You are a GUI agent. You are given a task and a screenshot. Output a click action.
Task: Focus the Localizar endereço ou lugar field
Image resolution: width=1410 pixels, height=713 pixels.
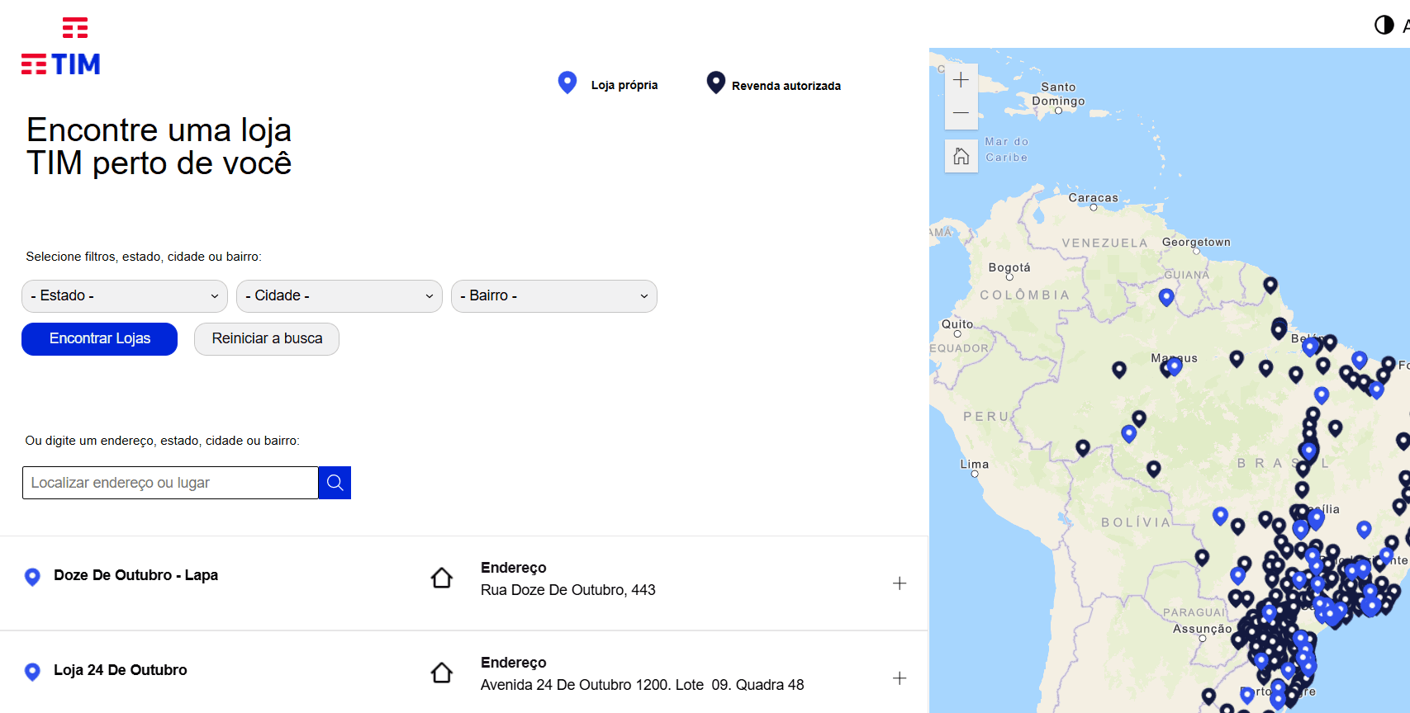coord(170,483)
